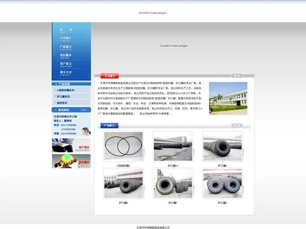This screenshot has width=306, height=229.
Task: Click the 售后服务 SERVICE banner image
Action: tap(71, 161)
